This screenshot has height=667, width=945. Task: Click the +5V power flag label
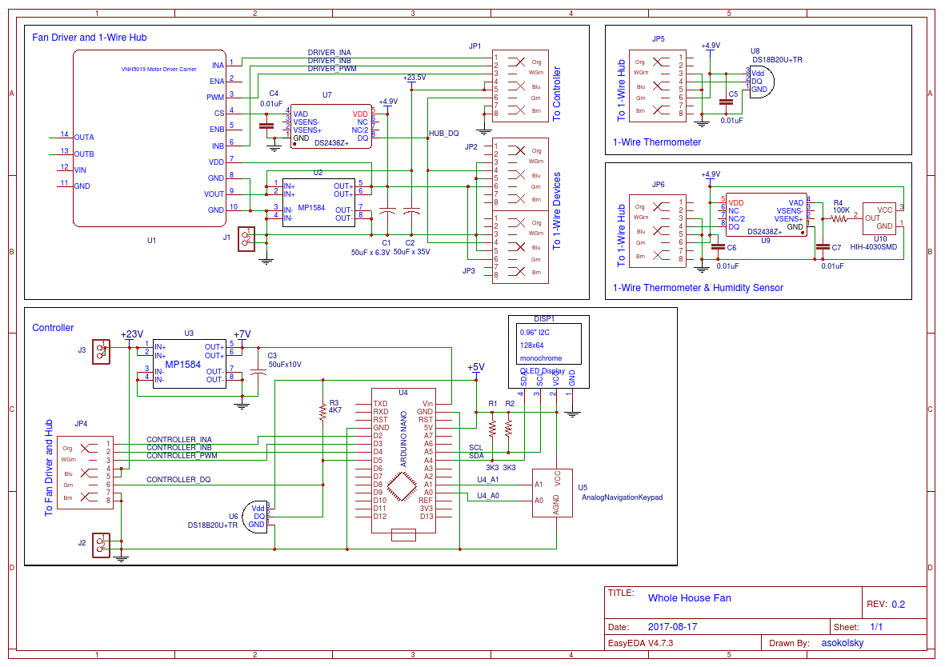[476, 367]
